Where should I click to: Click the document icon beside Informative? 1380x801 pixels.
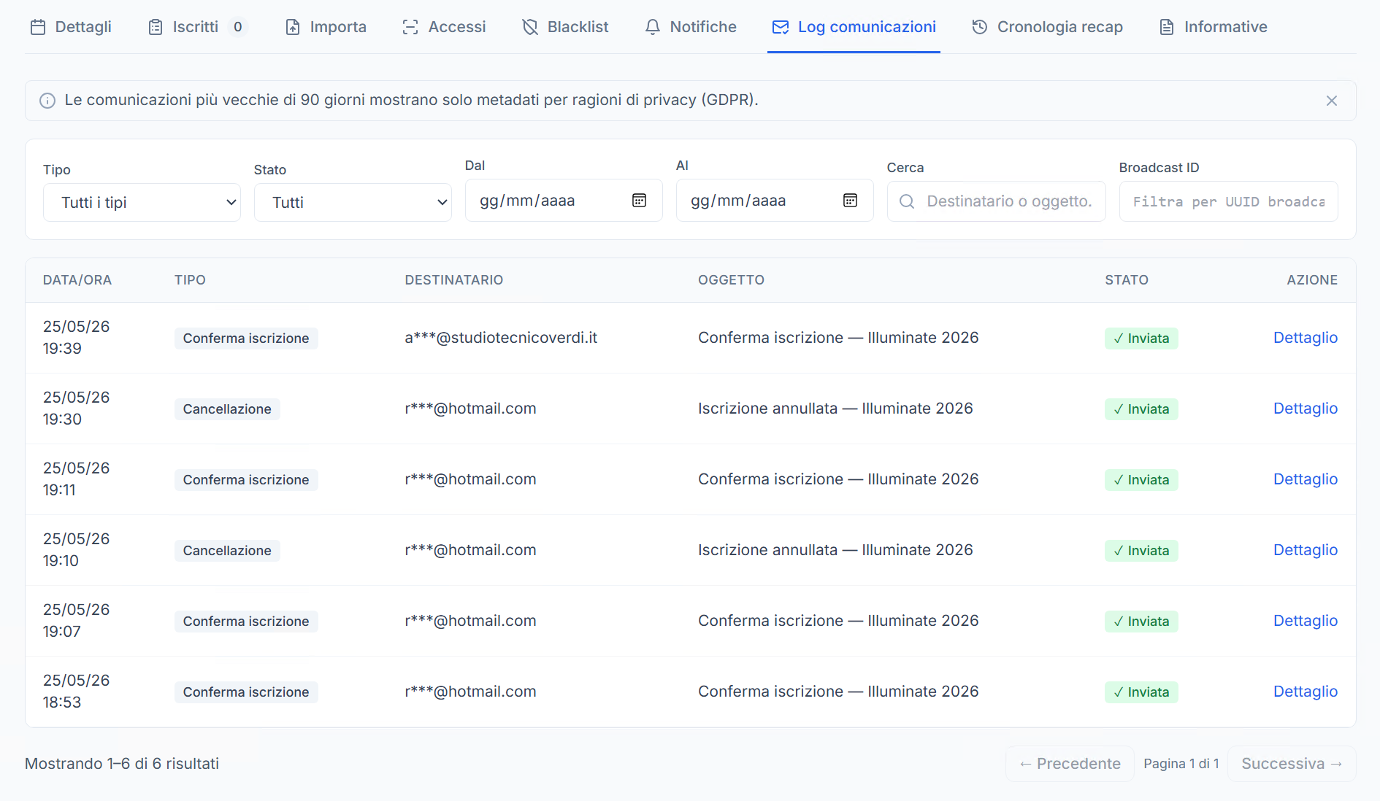click(1167, 27)
